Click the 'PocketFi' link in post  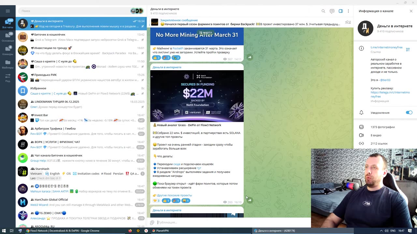pos(178,48)
